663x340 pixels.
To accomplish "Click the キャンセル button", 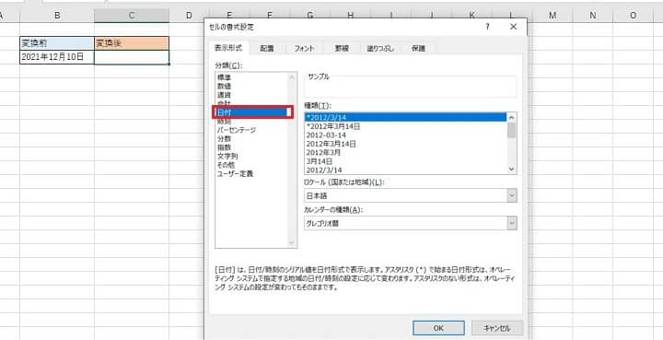I will coord(497,328).
